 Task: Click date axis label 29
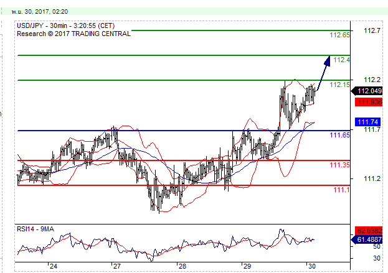point(247,266)
